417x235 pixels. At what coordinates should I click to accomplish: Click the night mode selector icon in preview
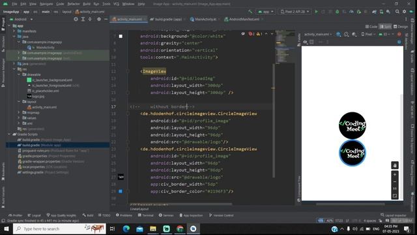point(354,35)
